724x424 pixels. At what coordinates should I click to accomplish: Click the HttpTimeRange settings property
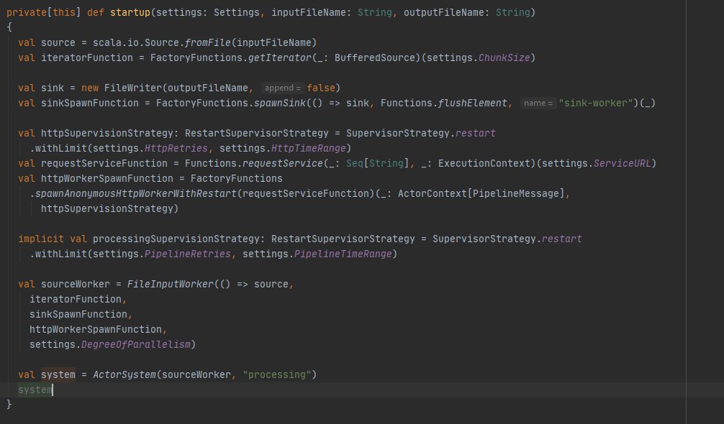(x=309, y=148)
